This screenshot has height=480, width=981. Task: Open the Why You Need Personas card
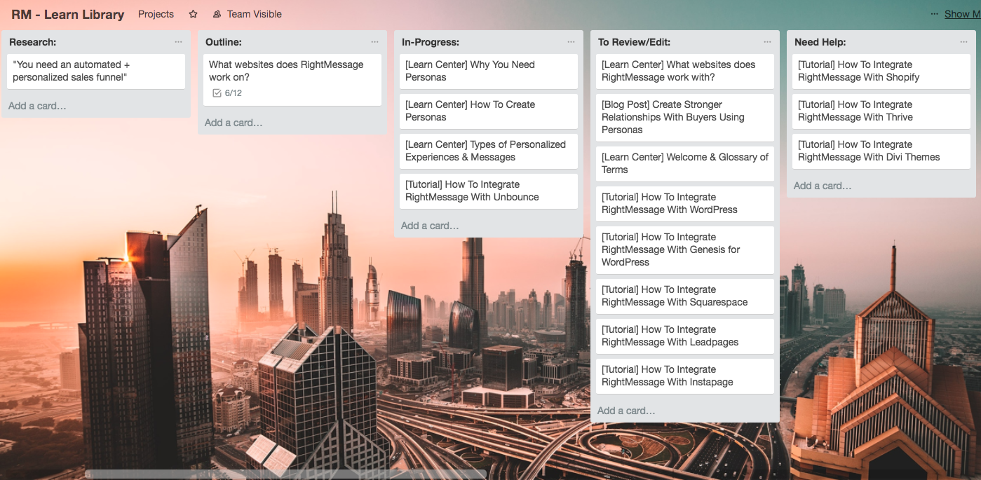pyautogui.click(x=489, y=71)
